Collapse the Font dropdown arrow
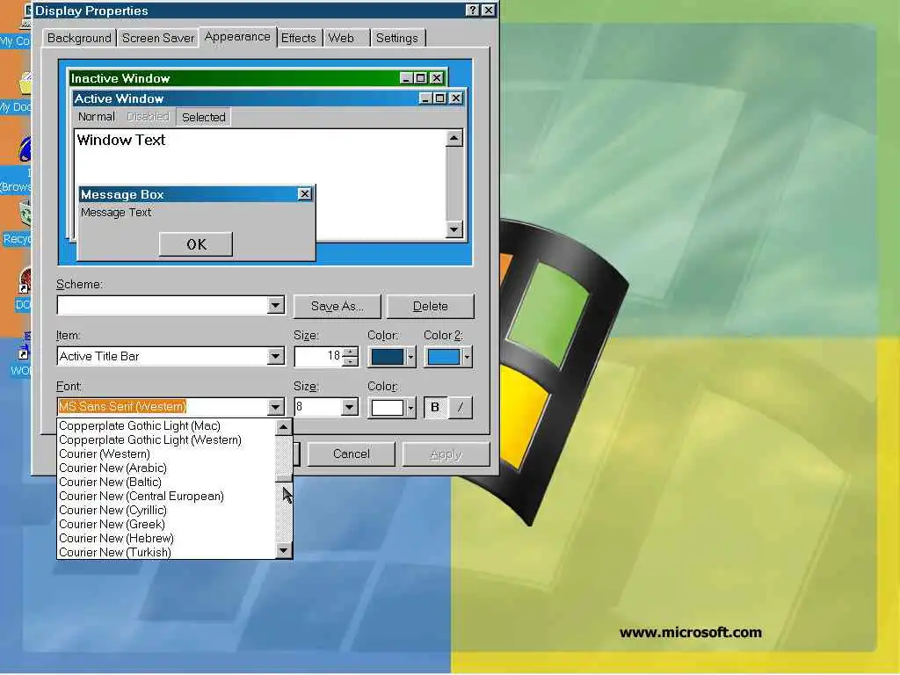This screenshot has width=900, height=675. coord(275,407)
